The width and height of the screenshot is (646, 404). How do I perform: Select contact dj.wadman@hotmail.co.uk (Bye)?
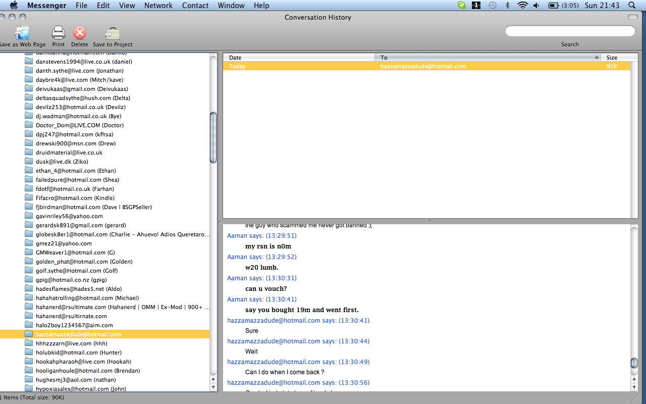point(79,116)
